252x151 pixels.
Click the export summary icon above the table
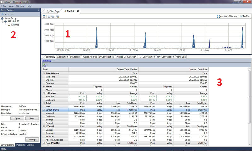(45, 65)
